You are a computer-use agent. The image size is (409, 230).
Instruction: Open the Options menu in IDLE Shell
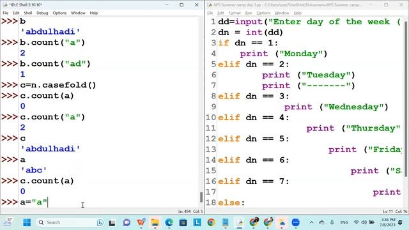click(x=59, y=13)
